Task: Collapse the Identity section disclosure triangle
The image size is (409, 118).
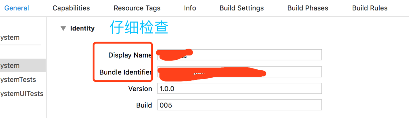Action: click(x=63, y=28)
